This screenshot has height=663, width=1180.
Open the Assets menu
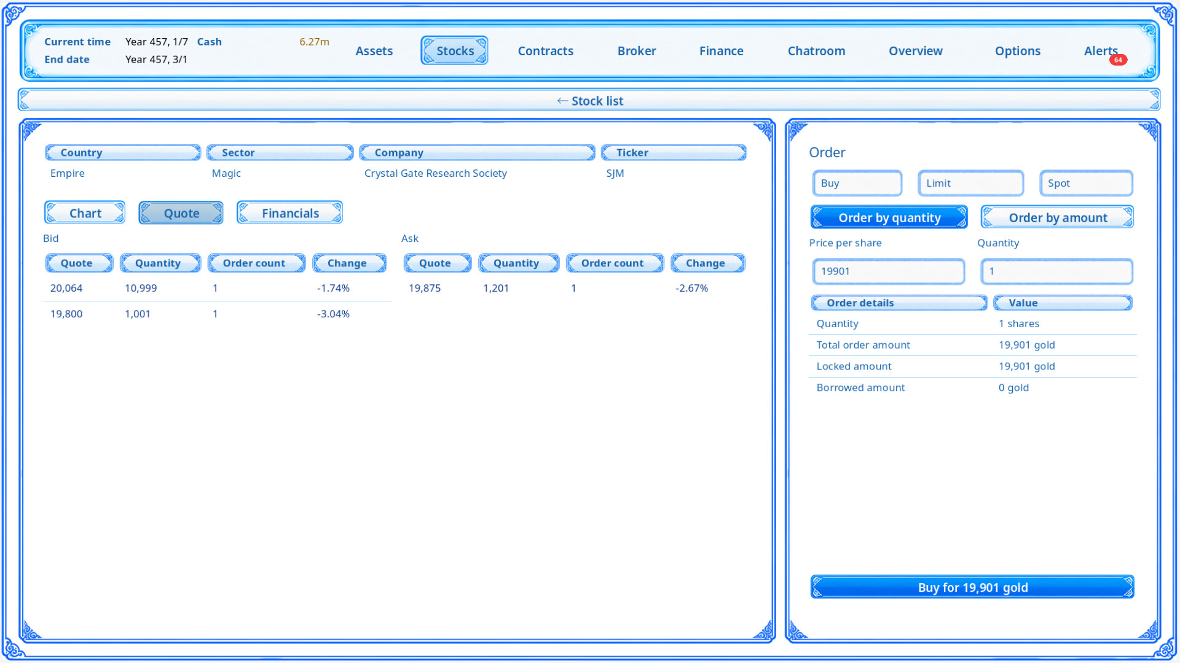374,51
